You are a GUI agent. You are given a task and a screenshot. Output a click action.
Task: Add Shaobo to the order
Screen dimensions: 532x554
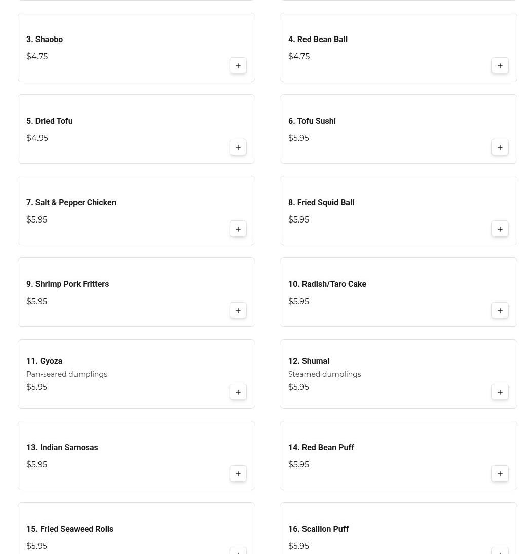(238, 66)
